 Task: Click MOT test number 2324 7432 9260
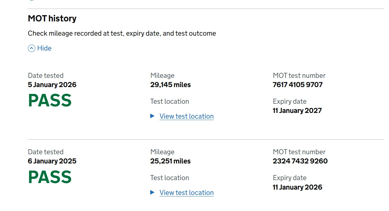300,161
